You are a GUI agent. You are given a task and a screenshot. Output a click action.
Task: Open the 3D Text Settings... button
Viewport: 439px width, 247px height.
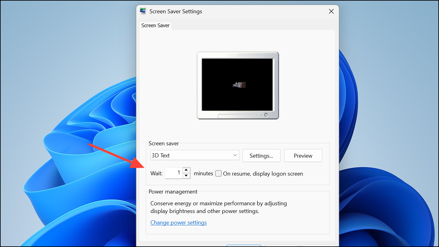(261, 156)
